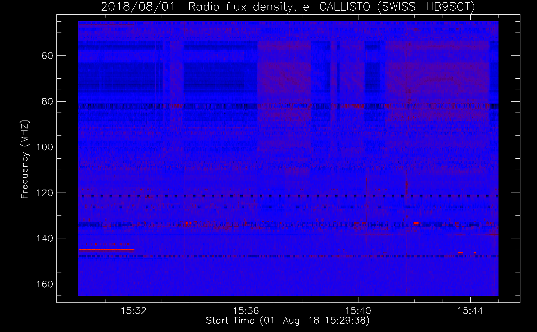Click the 'Start Time (01-Aug-18 15:29:38)' label
The width and height of the screenshot is (537, 332).
coord(288,321)
